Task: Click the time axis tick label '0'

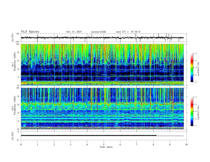Action: point(21,145)
